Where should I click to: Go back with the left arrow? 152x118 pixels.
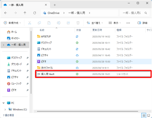coord(6,13)
